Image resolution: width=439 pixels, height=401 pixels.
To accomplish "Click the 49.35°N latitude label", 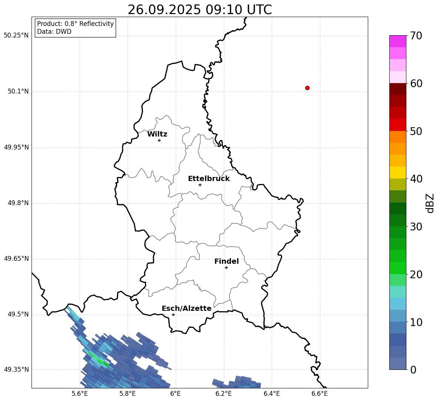I will 16,369.
